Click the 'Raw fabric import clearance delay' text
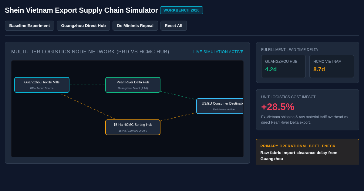 coord(299,156)
